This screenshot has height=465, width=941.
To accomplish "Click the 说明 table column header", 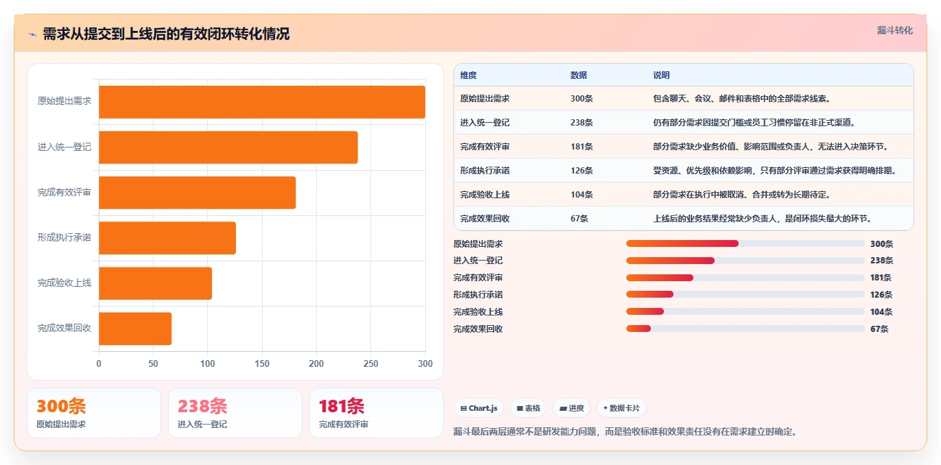I will pos(662,75).
